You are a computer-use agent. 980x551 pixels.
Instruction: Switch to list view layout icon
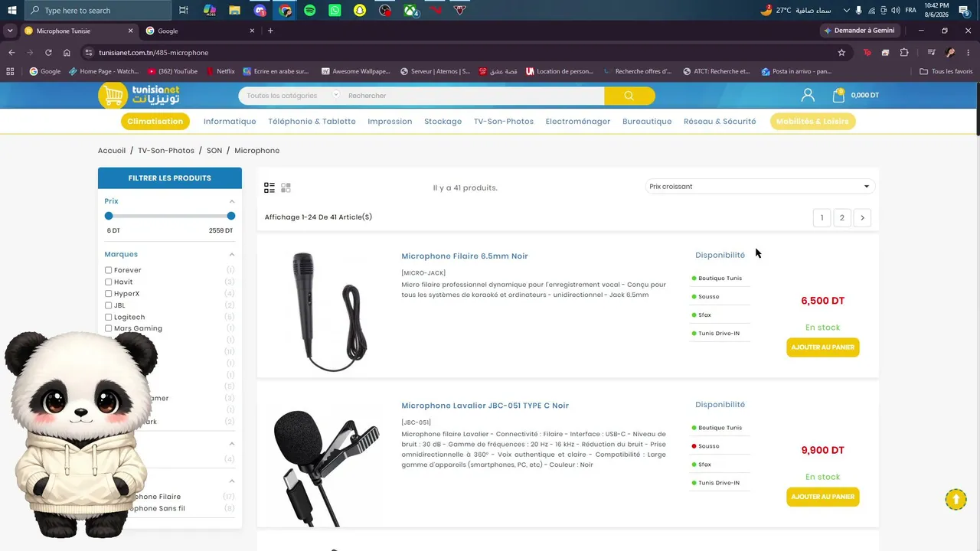[x=269, y=187]
